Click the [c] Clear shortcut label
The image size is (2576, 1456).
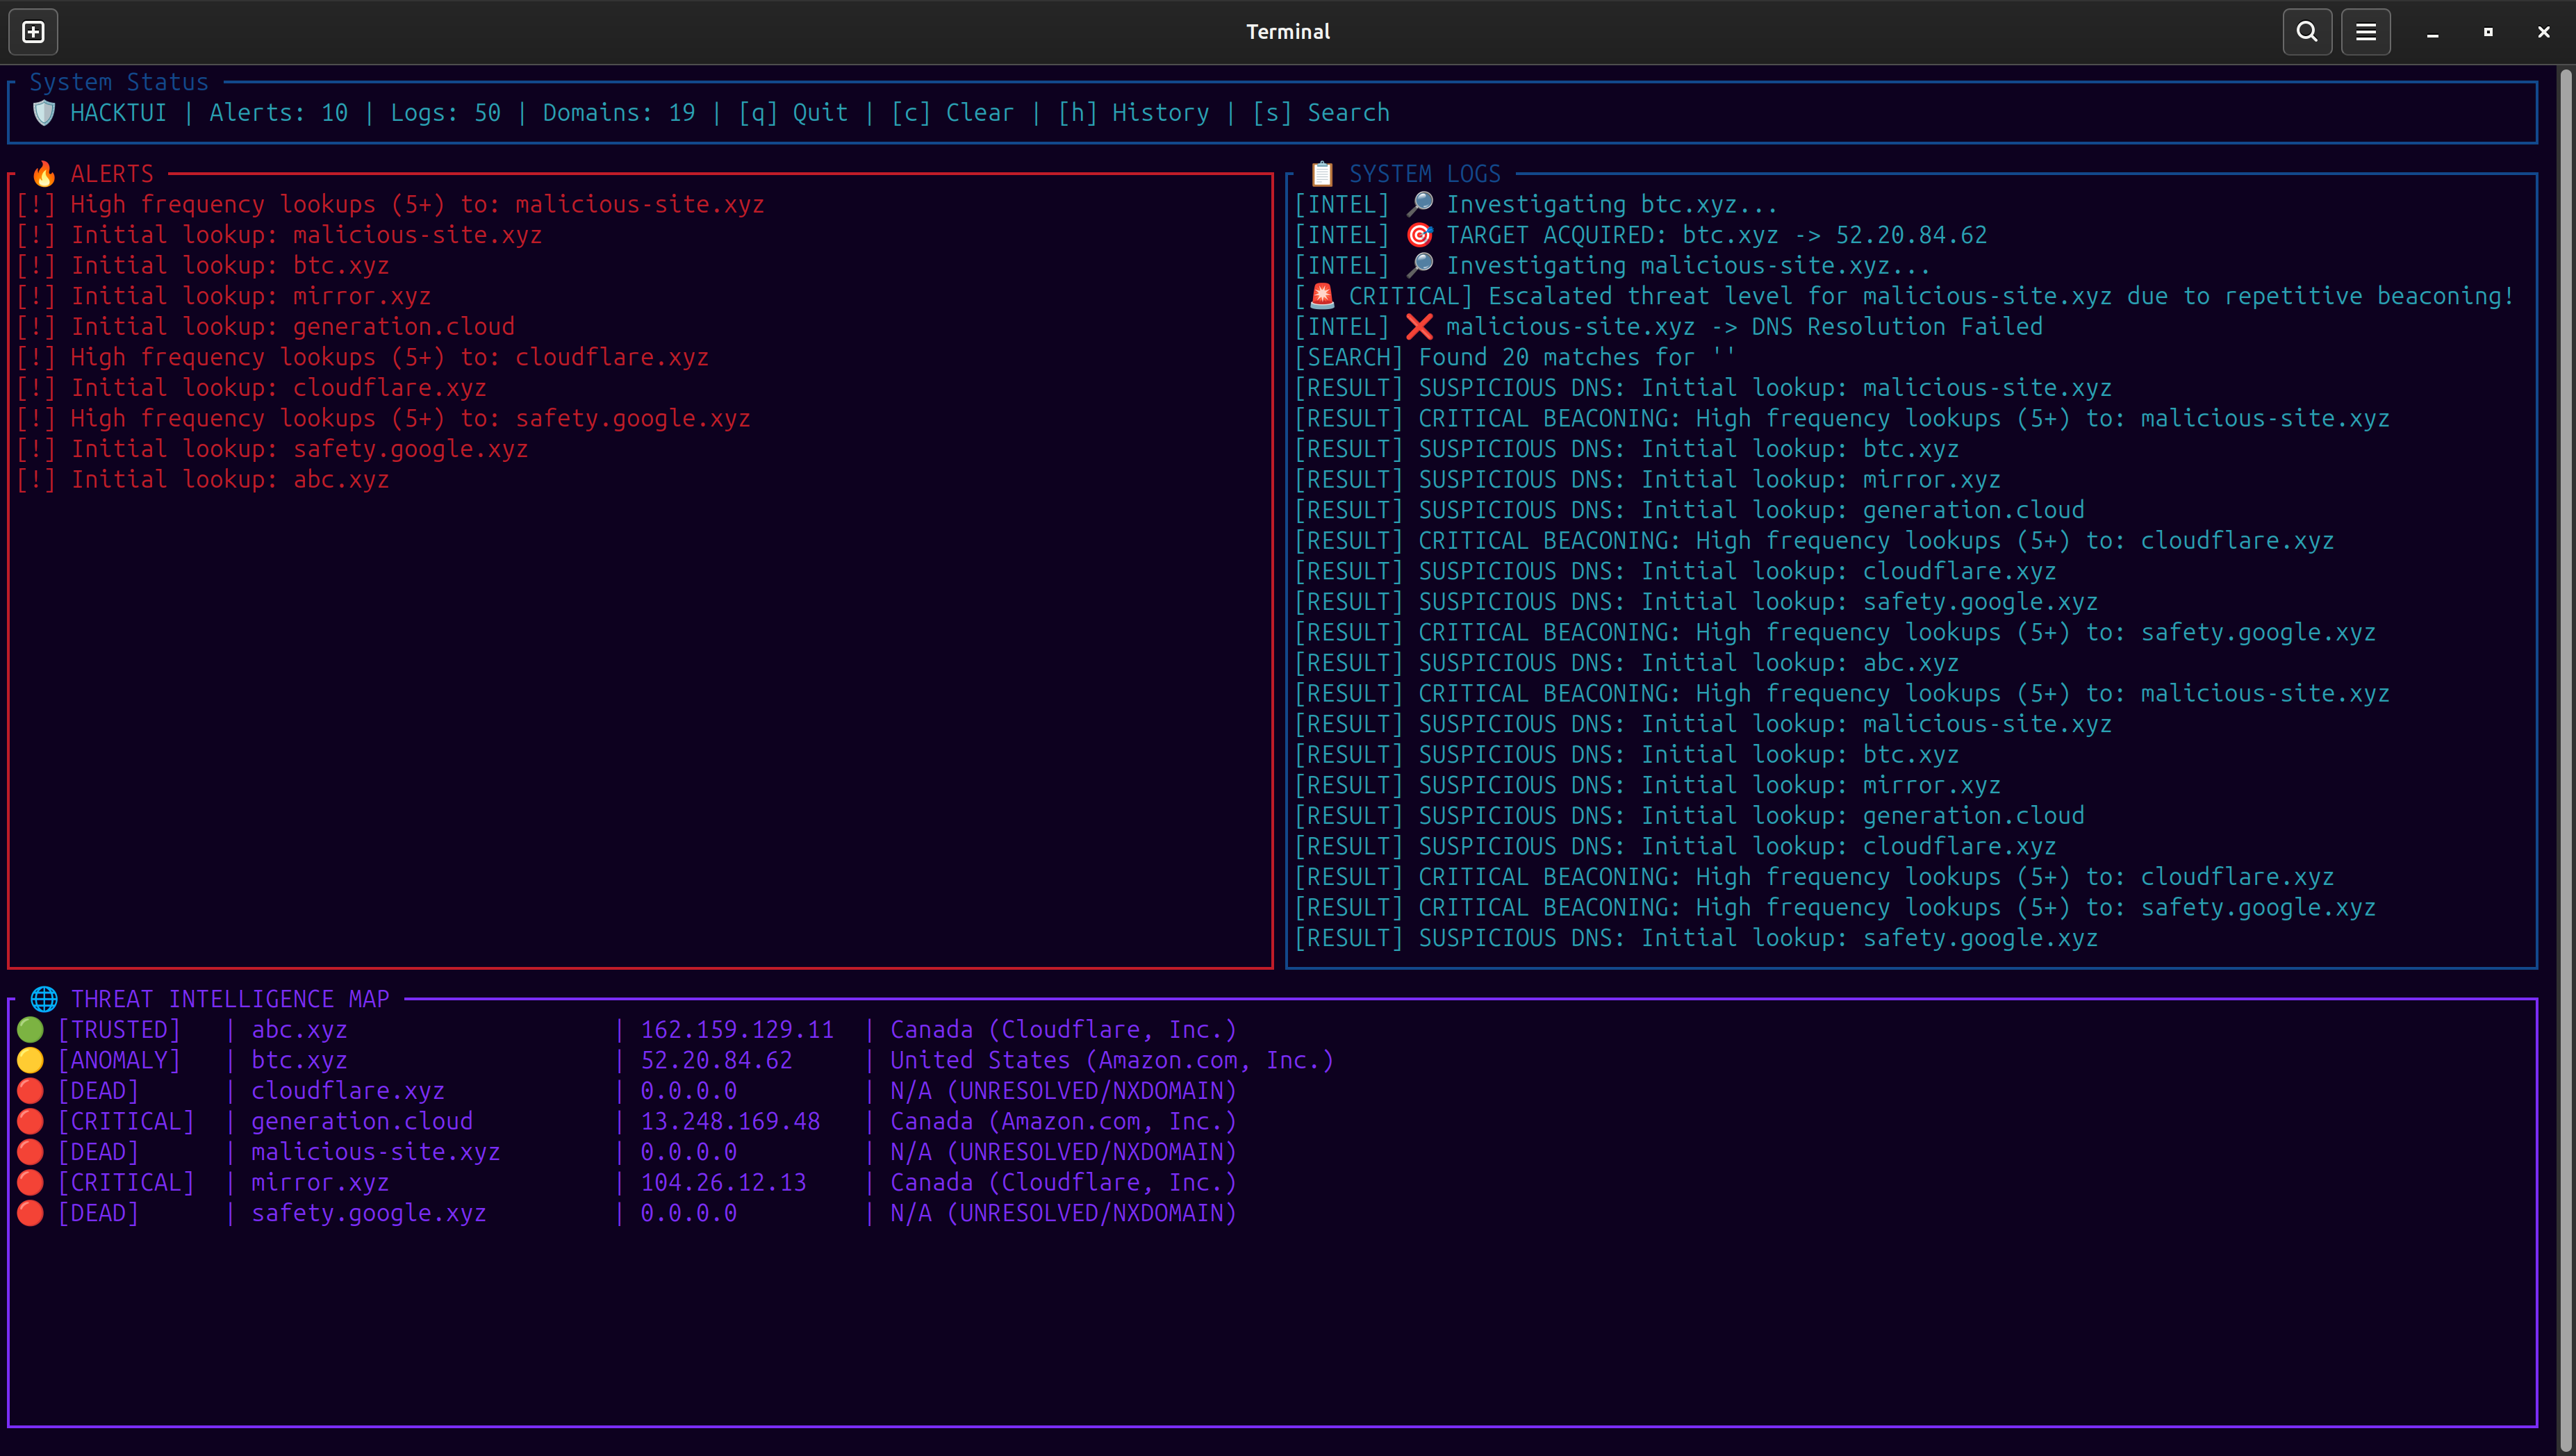[953, 113]
